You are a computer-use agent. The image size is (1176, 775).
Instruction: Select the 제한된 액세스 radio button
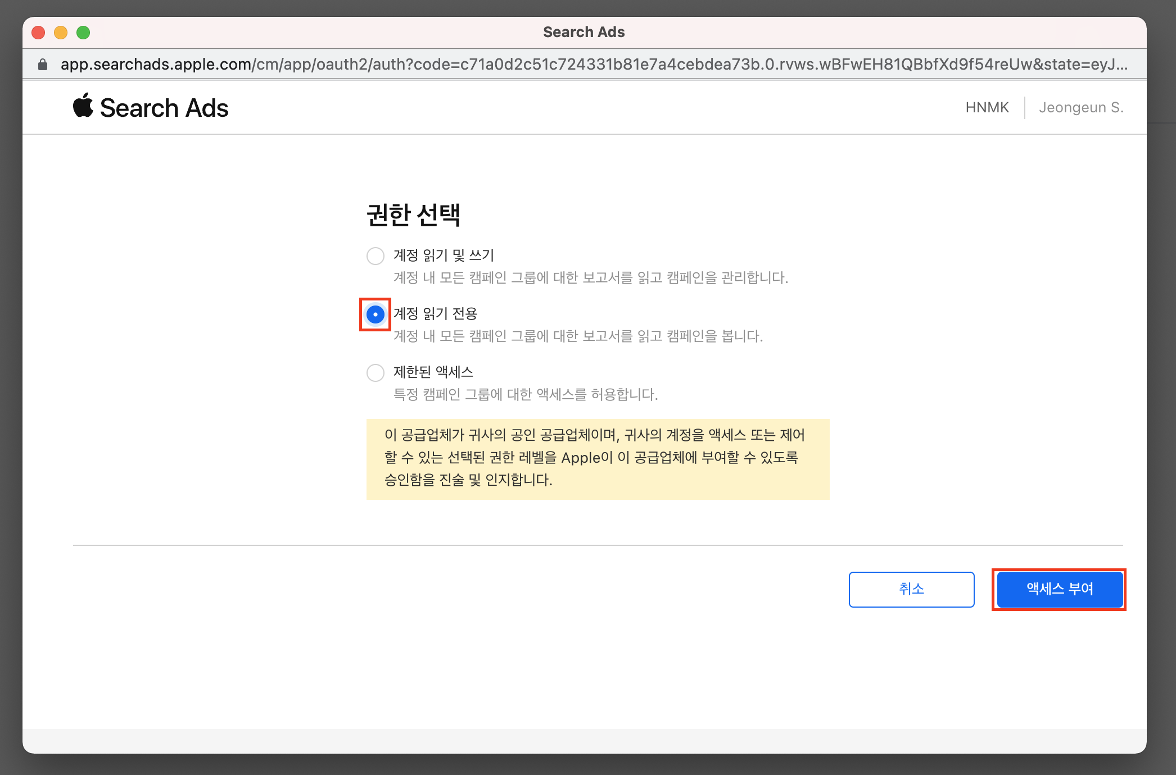click(x=376, y=373)
